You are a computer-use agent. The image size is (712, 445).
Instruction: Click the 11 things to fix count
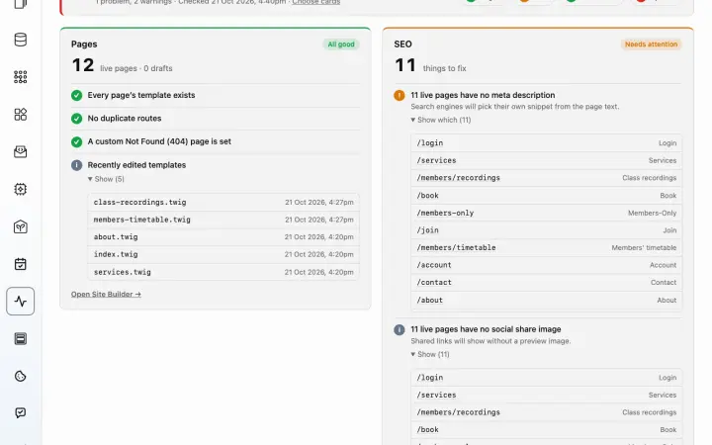click(x=405, y=65)
